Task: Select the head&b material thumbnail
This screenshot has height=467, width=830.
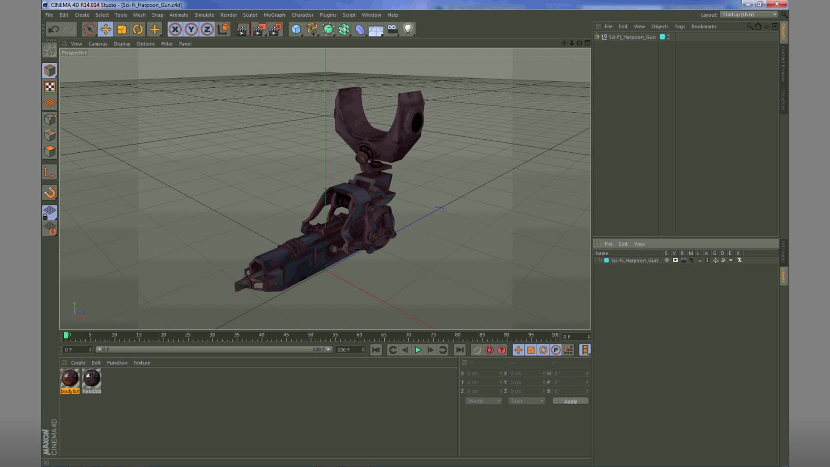Action: coord(92,381)
